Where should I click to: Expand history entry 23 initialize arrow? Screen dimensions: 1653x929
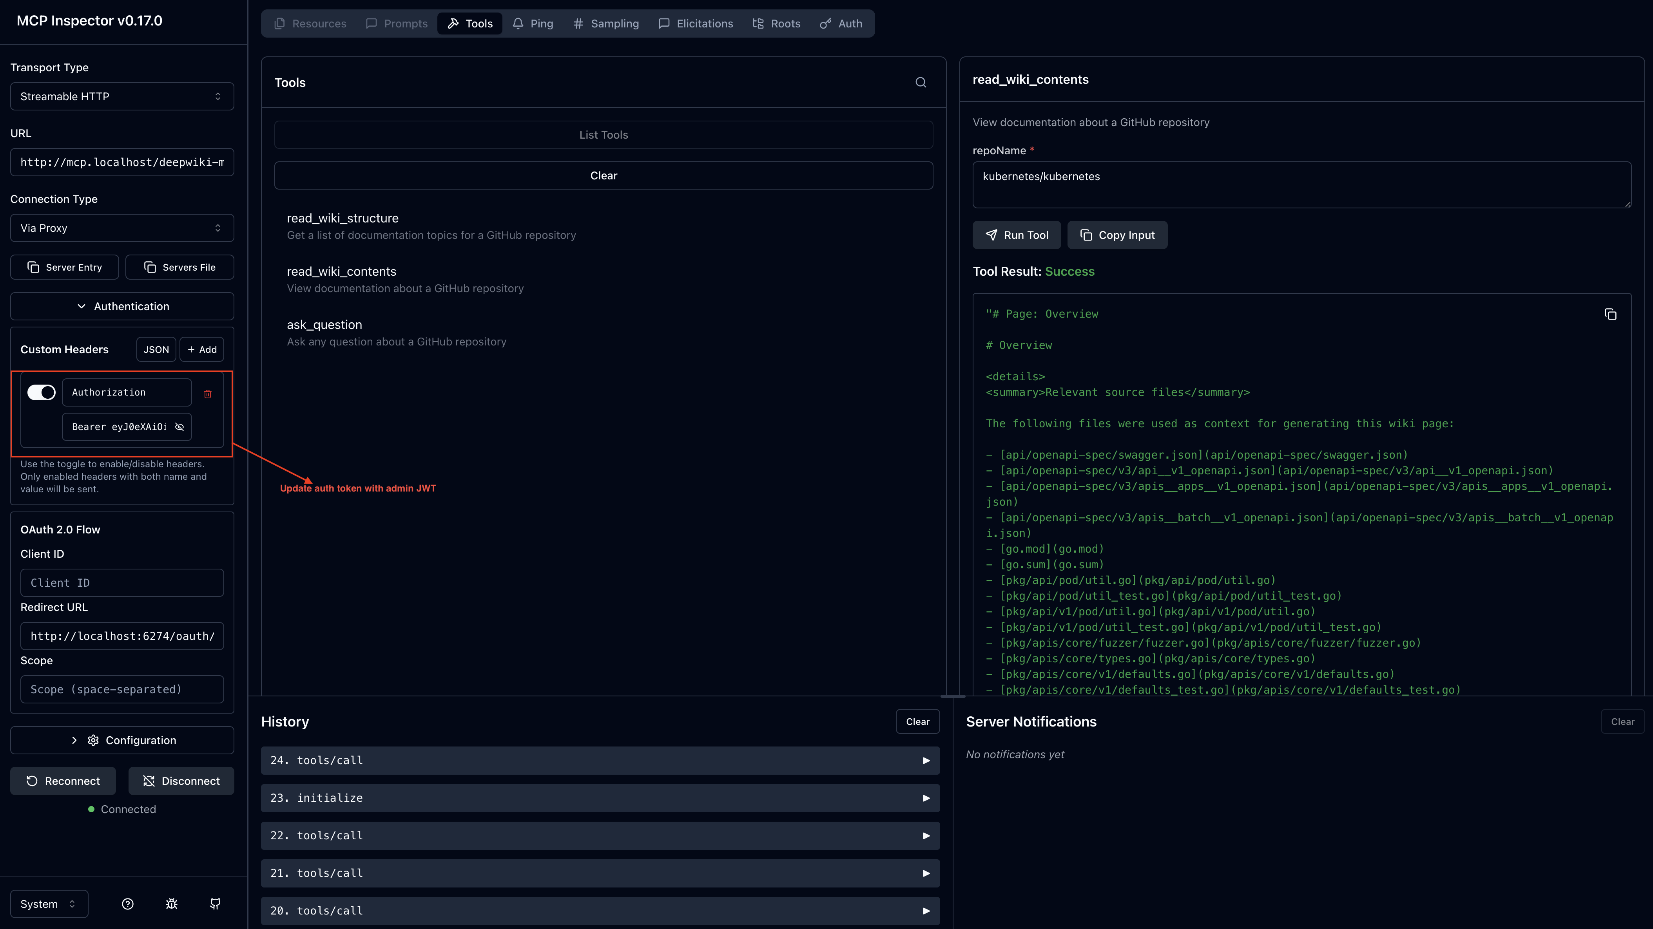point(926,798)
